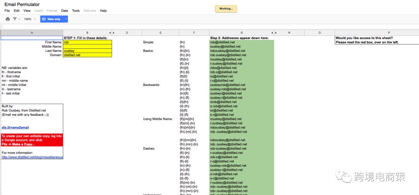Viewport: 419px width, 195px height.
Task: Expand the View only dropdown arrow
Action: click(x=66, y=19)
